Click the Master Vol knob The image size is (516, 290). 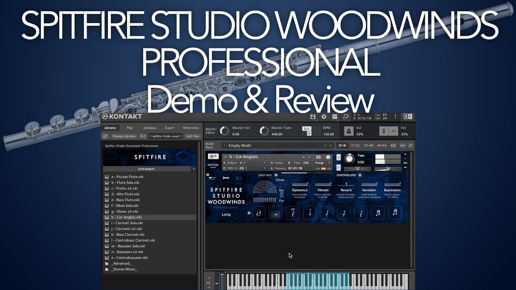click(x=225, y=131)
